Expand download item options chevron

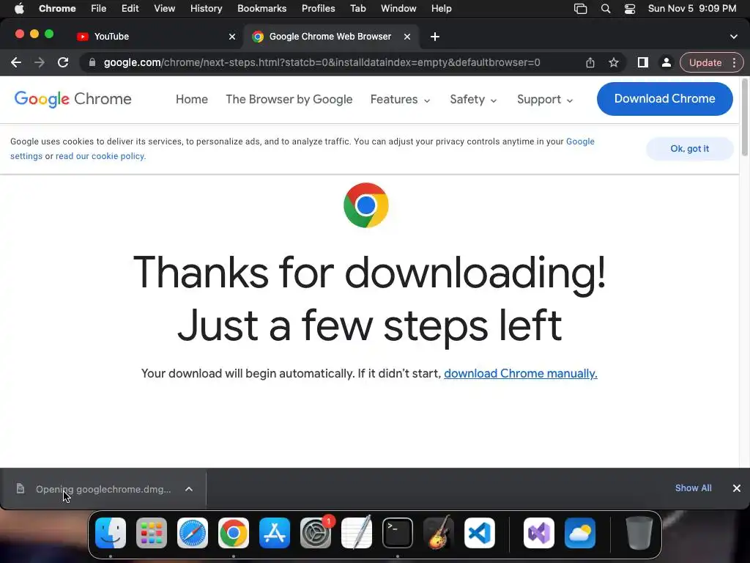click(x=189, y=489)
